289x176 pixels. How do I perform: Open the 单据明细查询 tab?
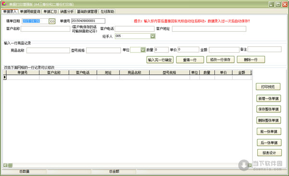tap(30, 12)
